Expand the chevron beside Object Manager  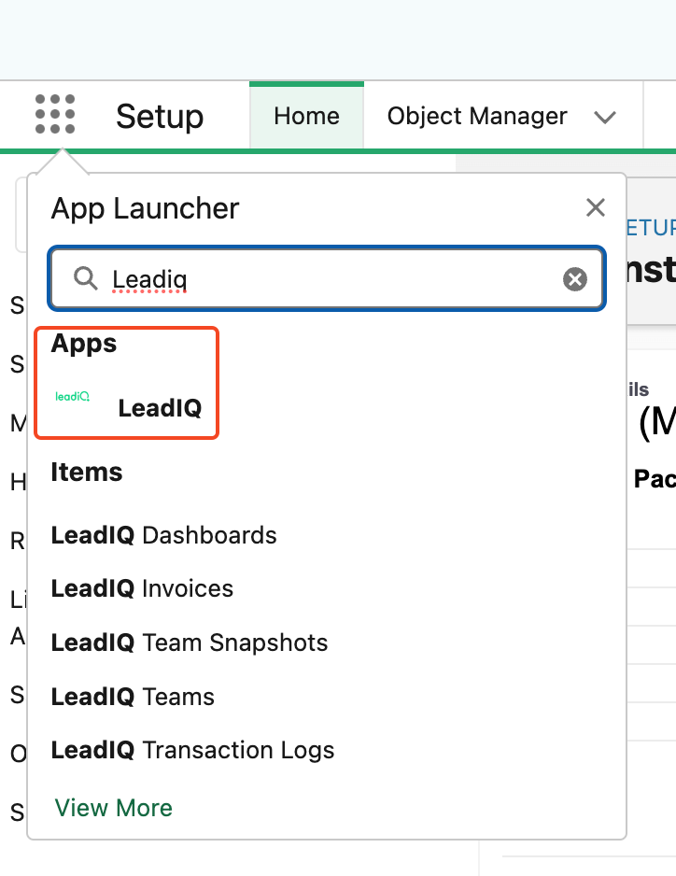(605, 117)
